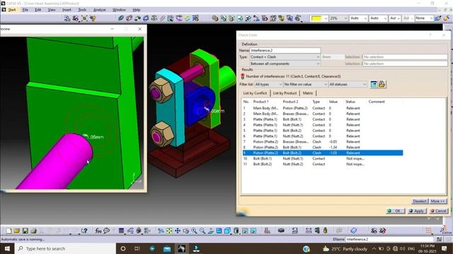
Task: Click the Open file folder icon
Action: pyautogui.click(x=17, y=231)
